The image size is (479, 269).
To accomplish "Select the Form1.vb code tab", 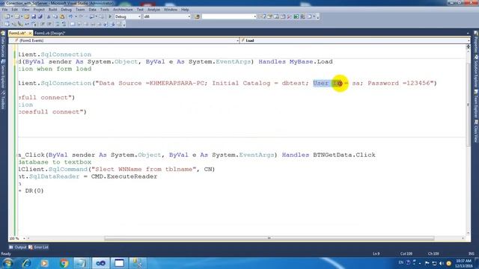I will (17, 33).
